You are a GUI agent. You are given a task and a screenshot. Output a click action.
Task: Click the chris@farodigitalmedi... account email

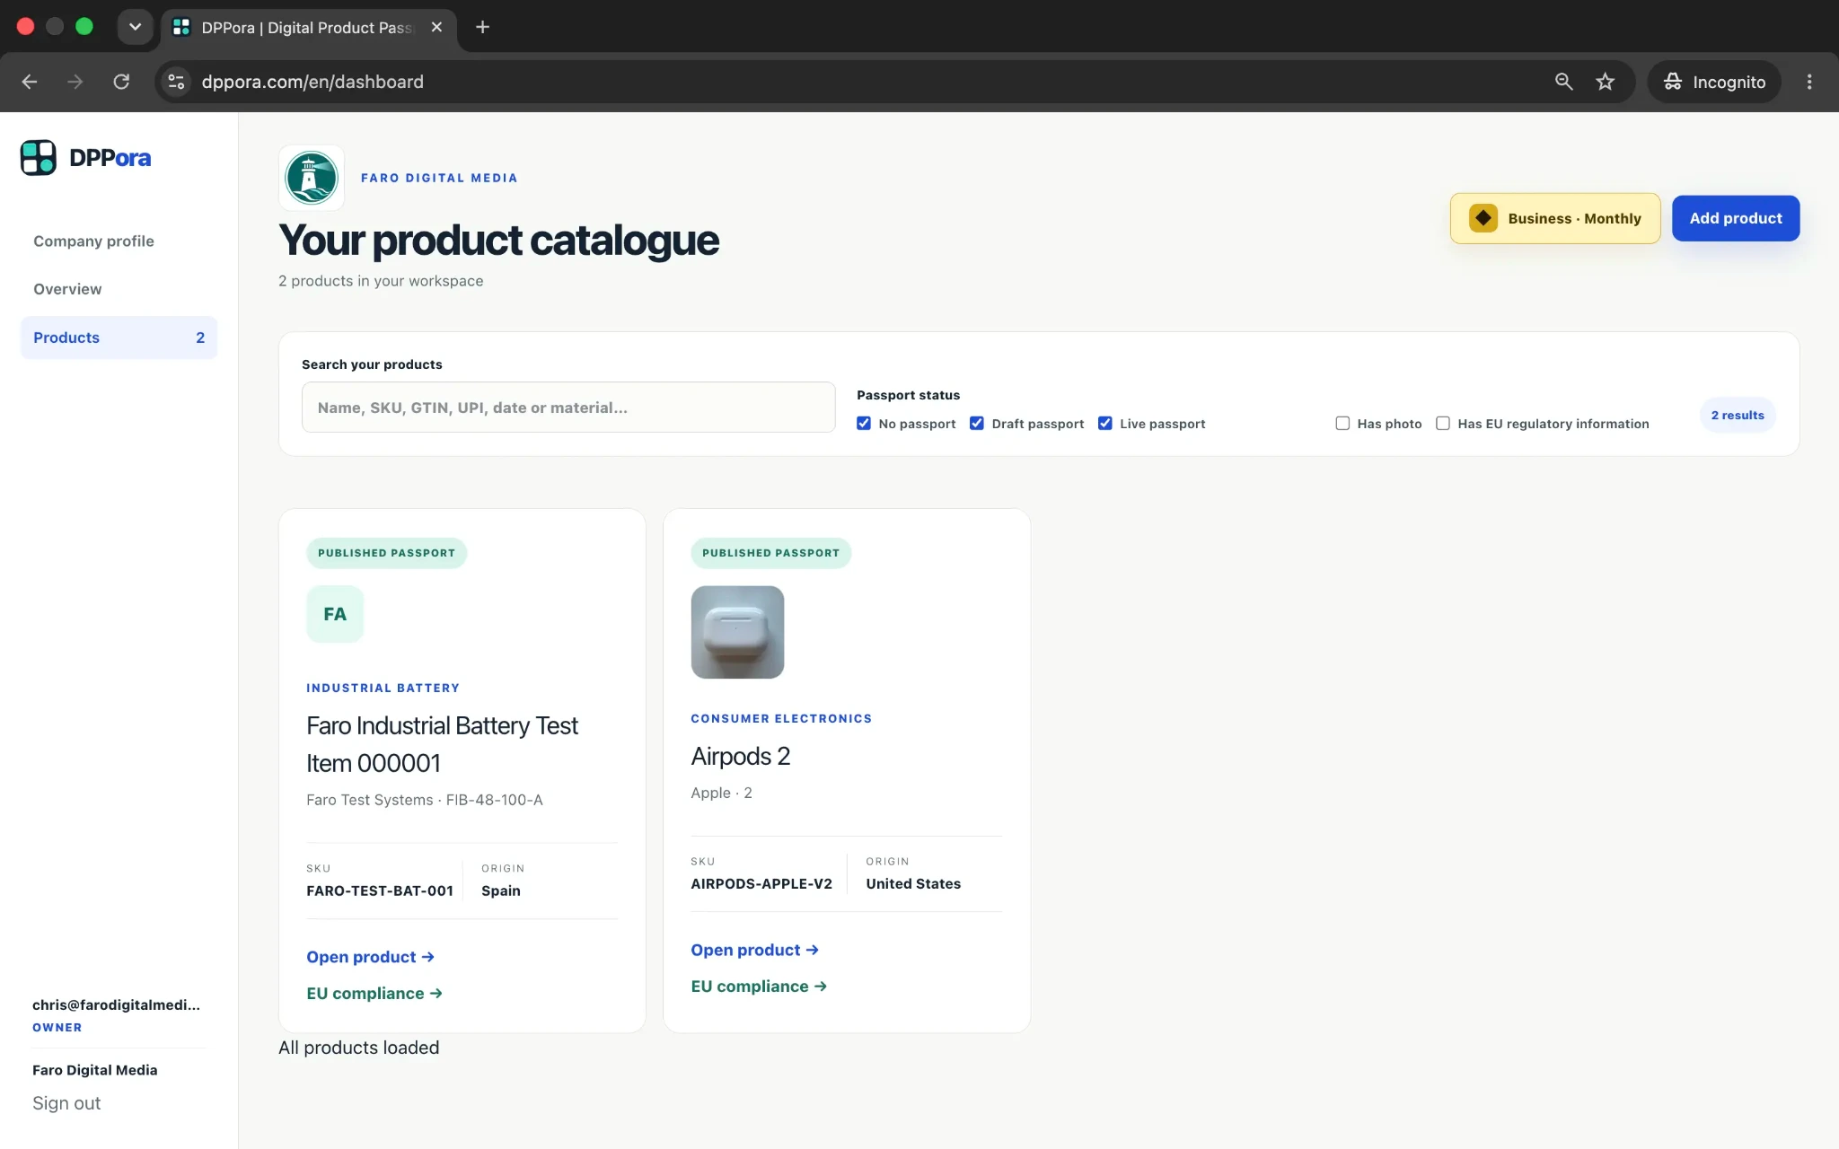click(x=117, y=1004)
